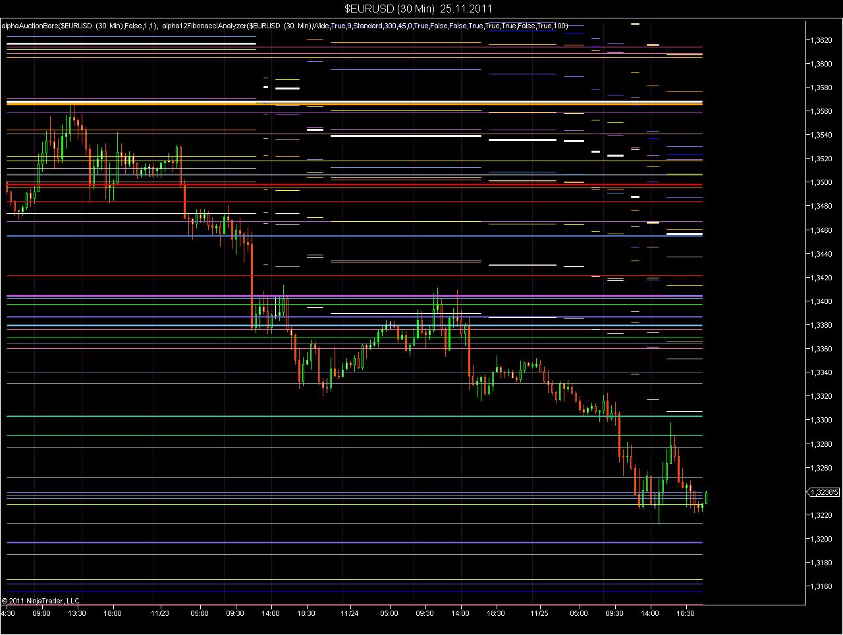Click the 1,3280 price axis label
Image resolution: width=843 pixels, height=635 pixels.
(x=821, y=444)
